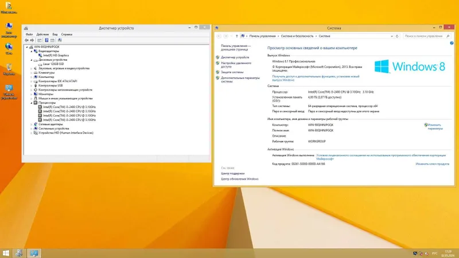459x258 pixels.
Task: Click the shield icon beside Диспетчер устройств link
Action: pyautogui.click(x=217, y=57)
